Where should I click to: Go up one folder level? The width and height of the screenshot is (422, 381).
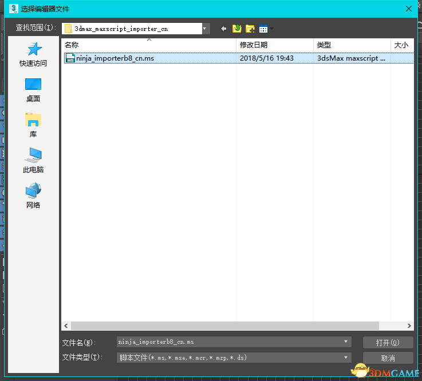[x=236, y=29]
